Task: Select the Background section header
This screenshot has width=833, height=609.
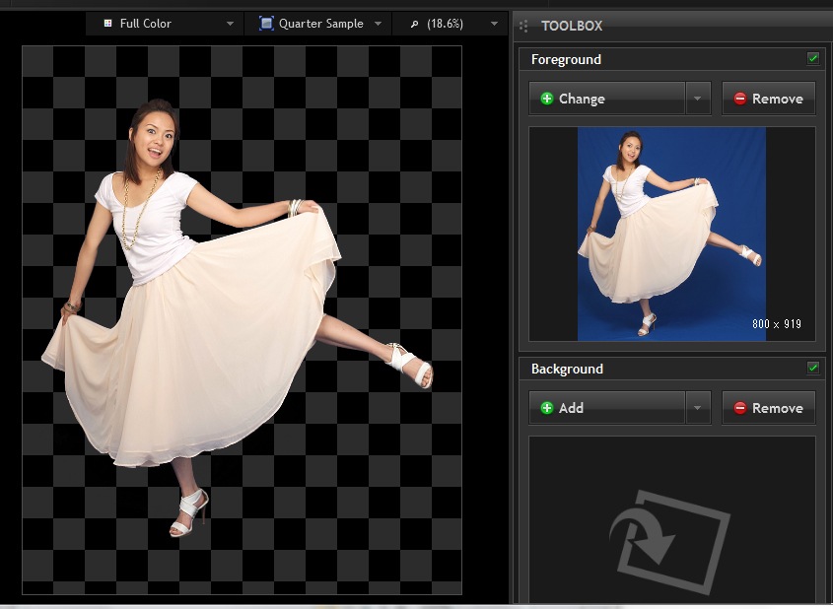Action: point(567,369)
